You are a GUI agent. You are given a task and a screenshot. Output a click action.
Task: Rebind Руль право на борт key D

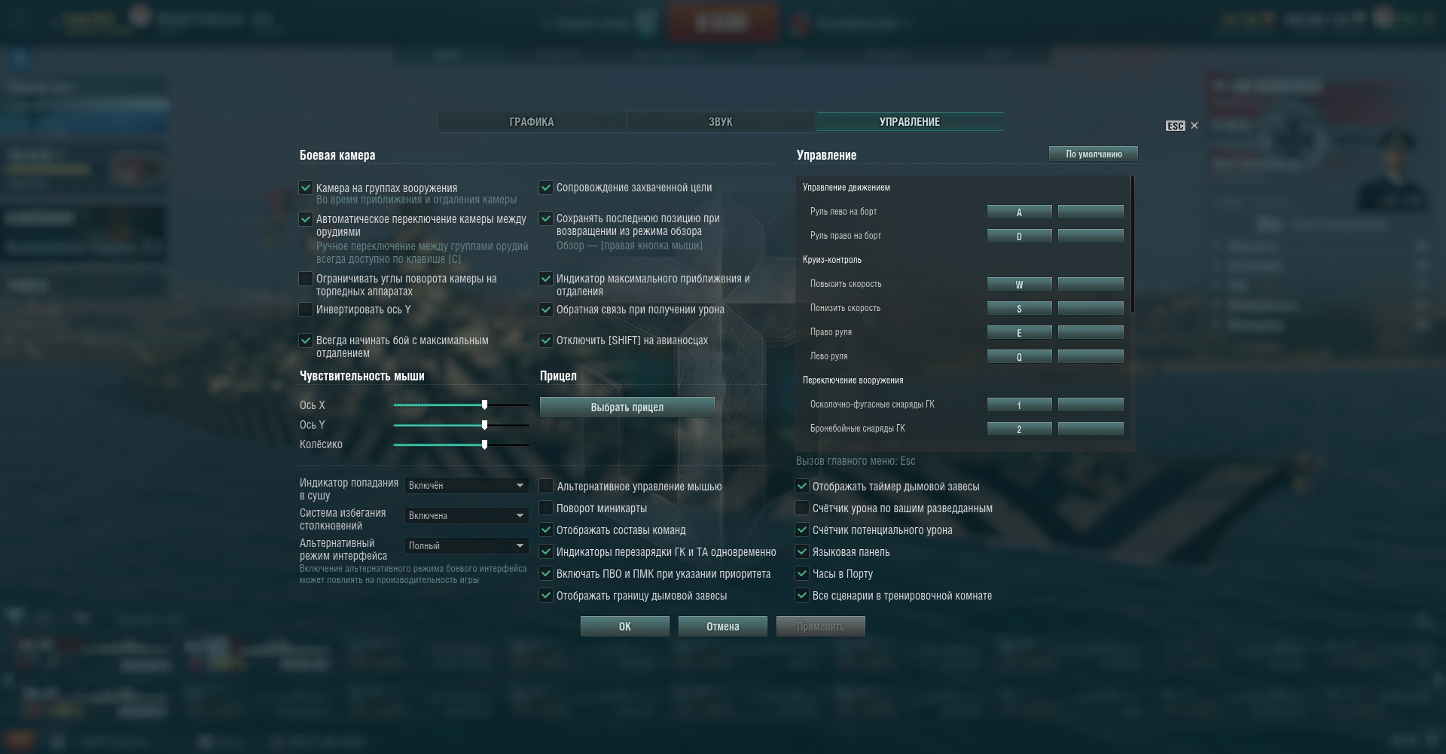[x=1020, y=237]
